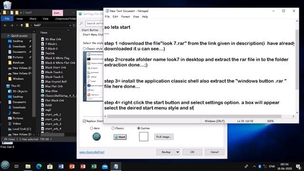The image size is (304, 171).
Task: Open Notepad Help menu
Action: click(x=145, y=17)
